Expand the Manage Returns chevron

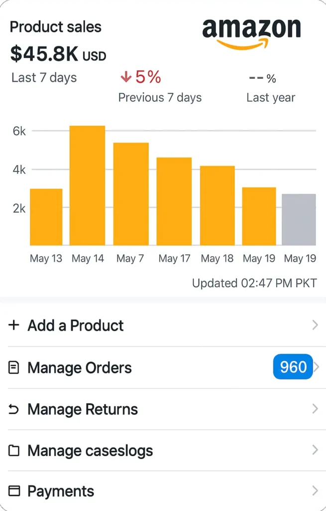315,409
